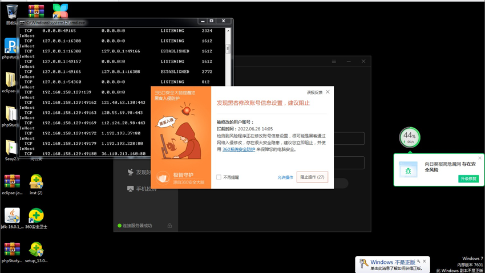Tick the 不再提醒 checkbox
Image resolution: width=485 pixels, height=273 pixels.
(x=219, y=177)
